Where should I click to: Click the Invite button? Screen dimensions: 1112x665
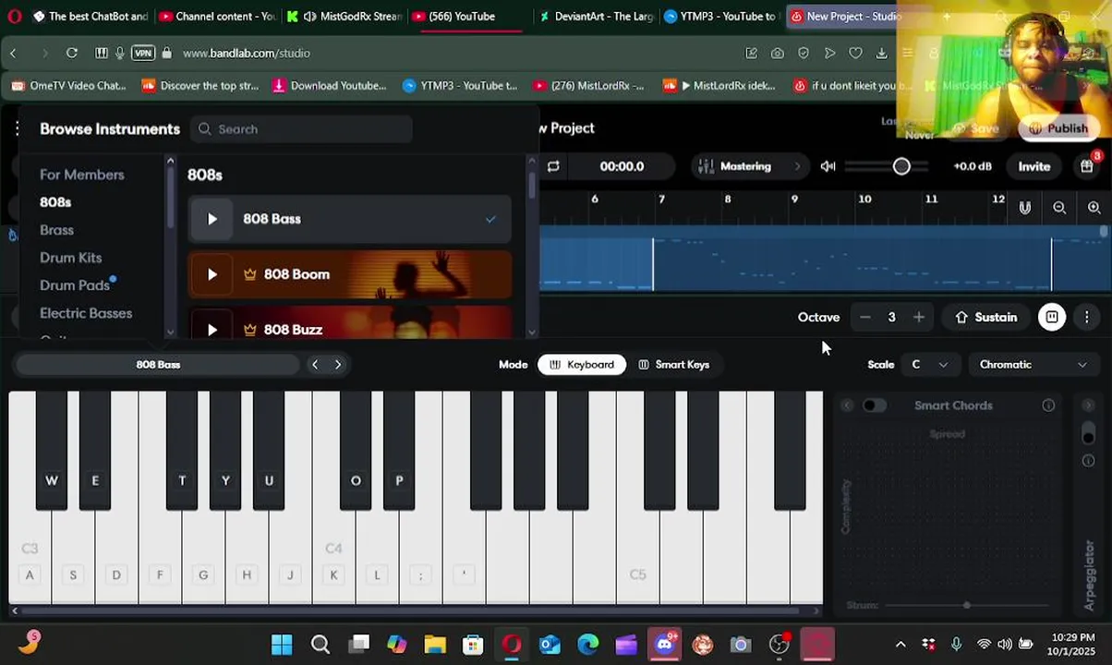tap(1033, 166)
